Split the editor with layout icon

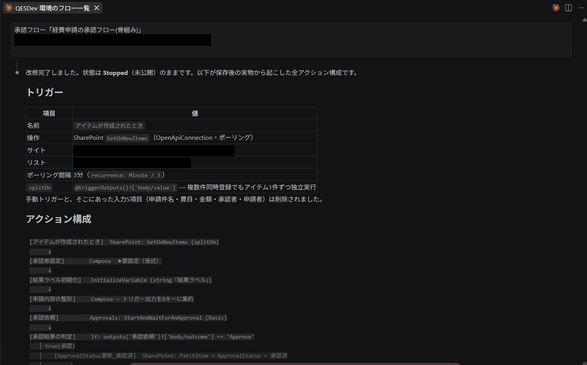(x=568, y=8)
